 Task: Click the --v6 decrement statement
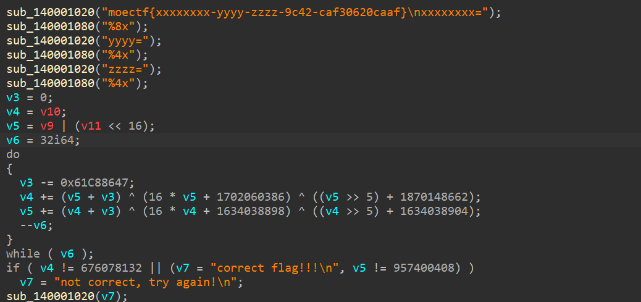pyautogui.click(x=36, y=225)
